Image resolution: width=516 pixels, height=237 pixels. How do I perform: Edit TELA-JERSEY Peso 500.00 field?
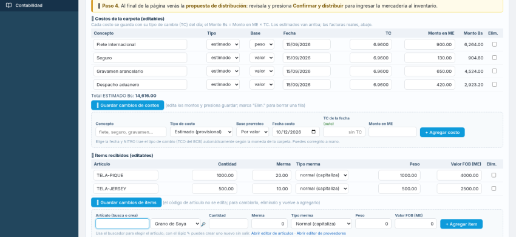point(399,189)
